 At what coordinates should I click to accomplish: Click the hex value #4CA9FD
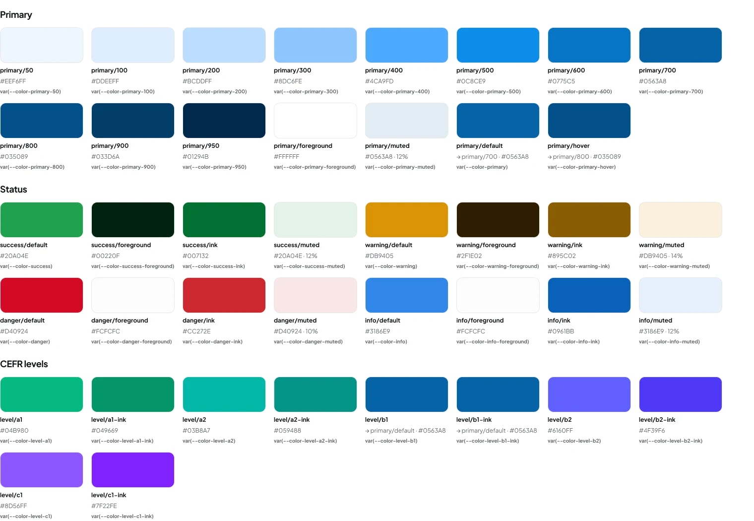(x=379, y=81)
